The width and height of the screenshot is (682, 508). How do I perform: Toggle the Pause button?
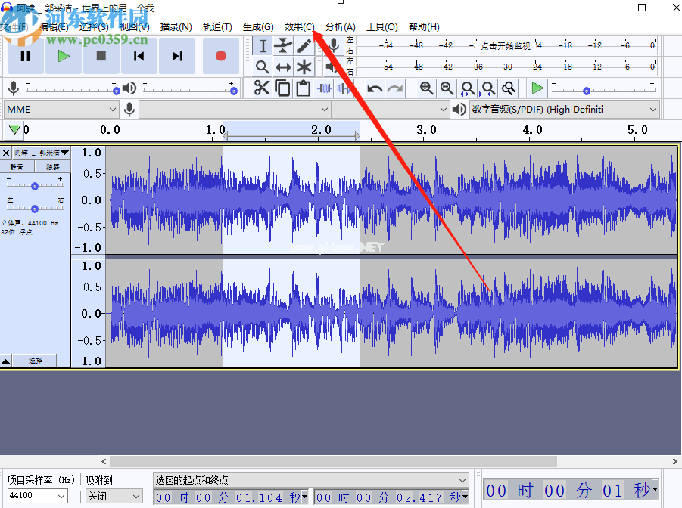(26, 56)
